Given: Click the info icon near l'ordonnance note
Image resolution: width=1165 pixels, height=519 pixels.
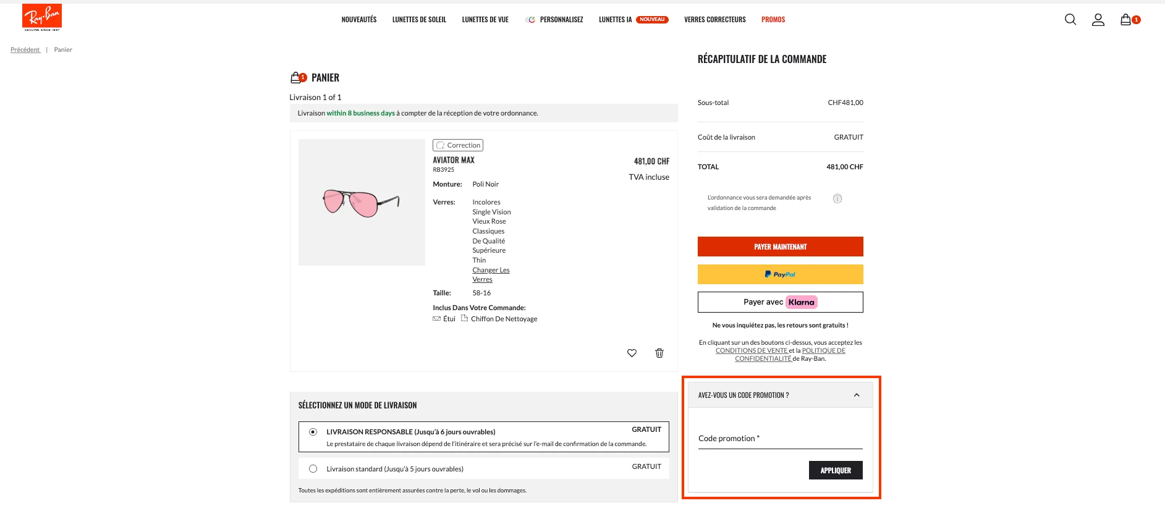Looking at the screenshot, I should pos(837,198).
